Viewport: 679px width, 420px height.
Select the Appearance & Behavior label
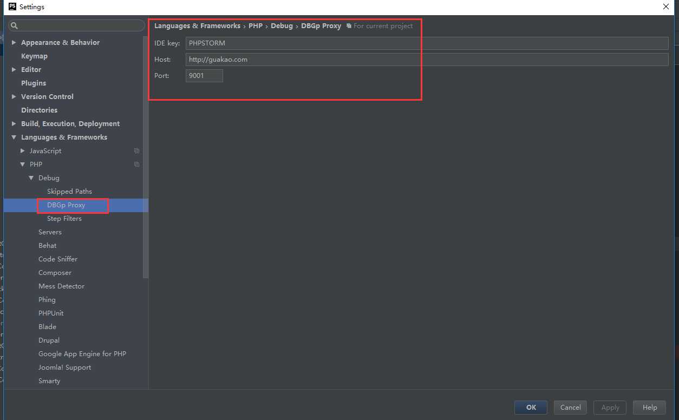pos(60,42)
